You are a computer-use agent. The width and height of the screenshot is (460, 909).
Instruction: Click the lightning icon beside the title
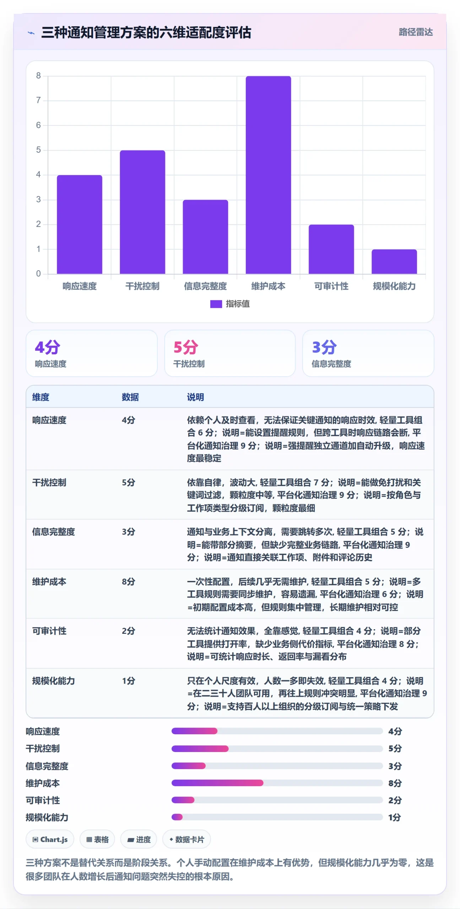(x=31, y=33)
